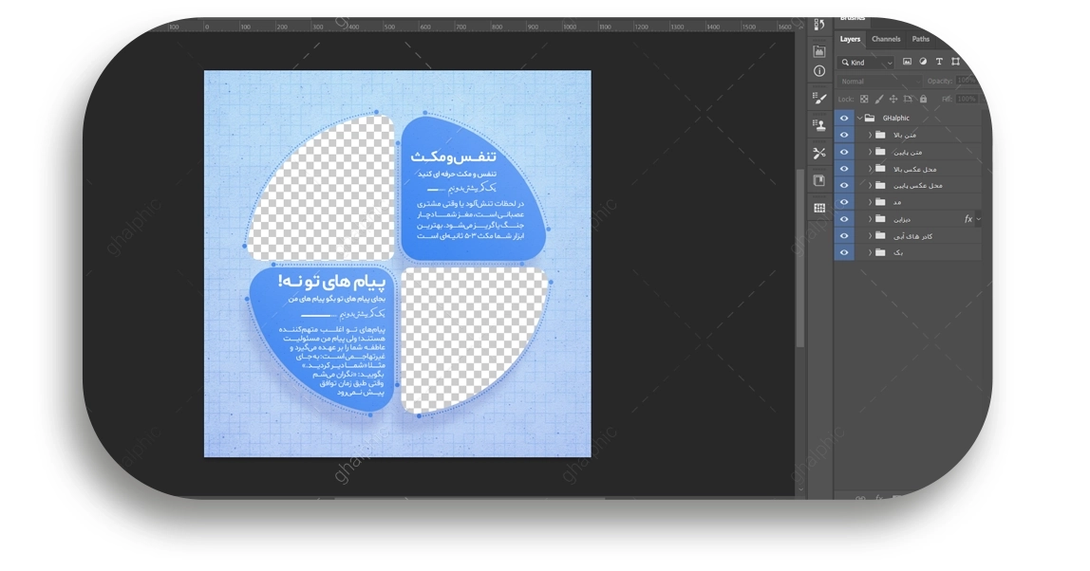Open the Info panel icon
Image resolution: width=1090 pixels, height=571 pixels.
[818, 71]
